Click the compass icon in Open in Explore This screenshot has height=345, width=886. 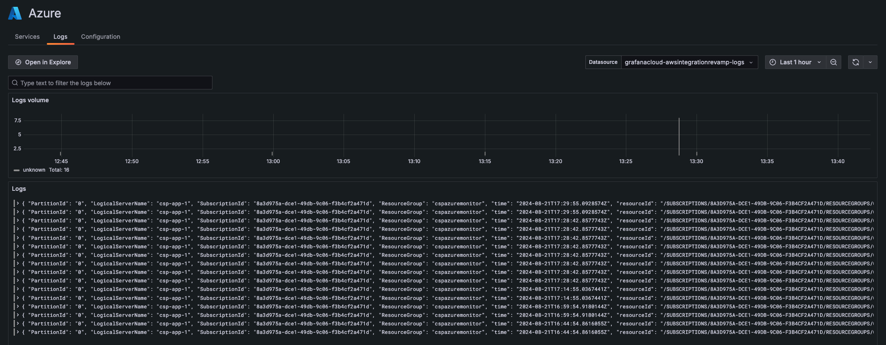click(18, 62)
